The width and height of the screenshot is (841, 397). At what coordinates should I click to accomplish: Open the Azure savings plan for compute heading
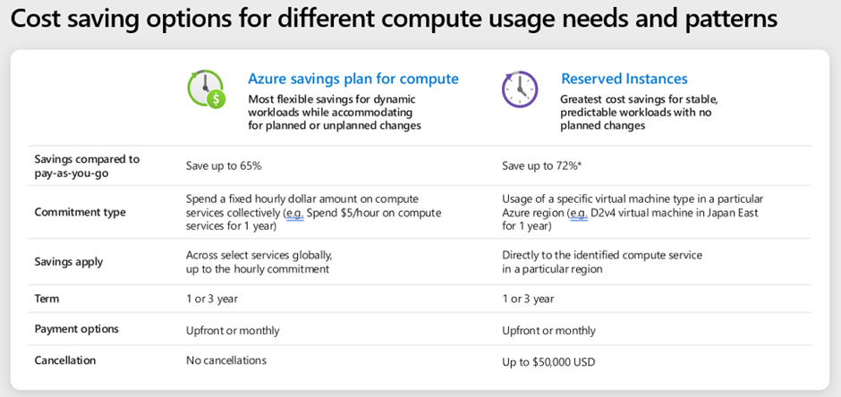[353, 80]
